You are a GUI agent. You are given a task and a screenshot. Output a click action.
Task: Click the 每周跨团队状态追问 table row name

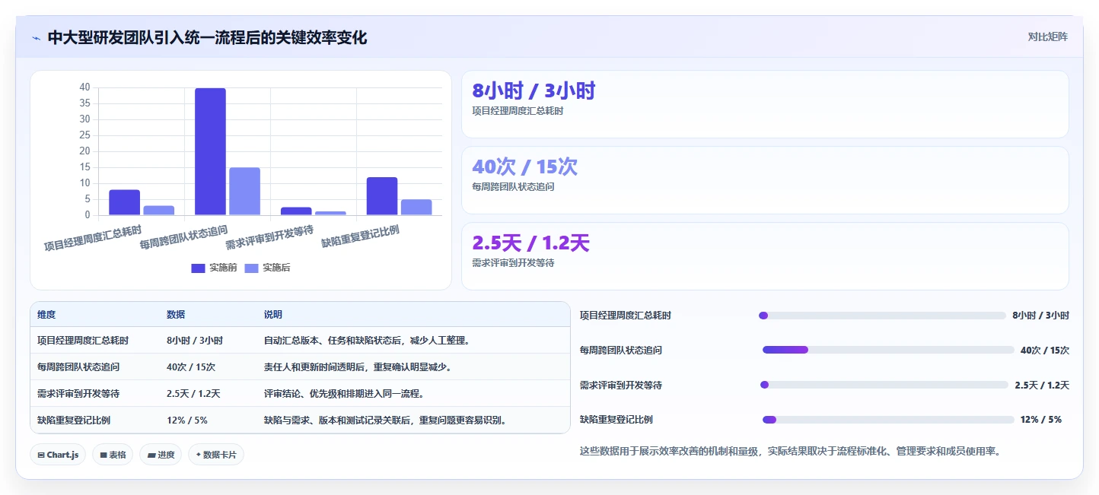coord(78,367)
